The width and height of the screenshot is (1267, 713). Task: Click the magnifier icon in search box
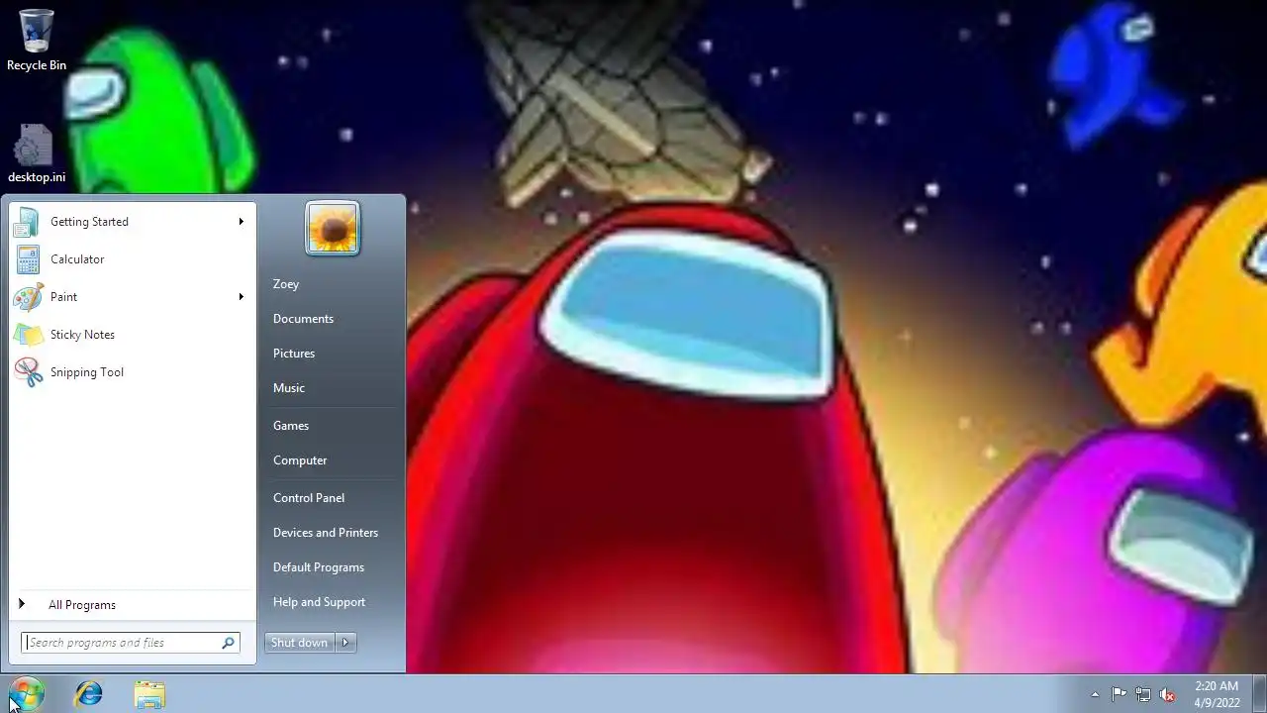229,643
